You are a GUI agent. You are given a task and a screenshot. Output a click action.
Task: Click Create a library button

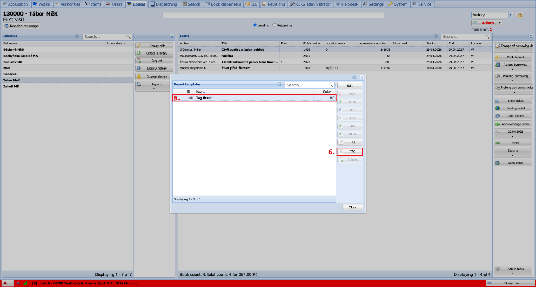pos(154,54)
